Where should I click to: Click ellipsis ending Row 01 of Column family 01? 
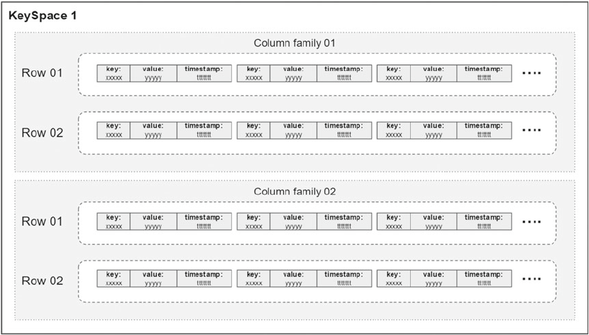coord(532,73)
